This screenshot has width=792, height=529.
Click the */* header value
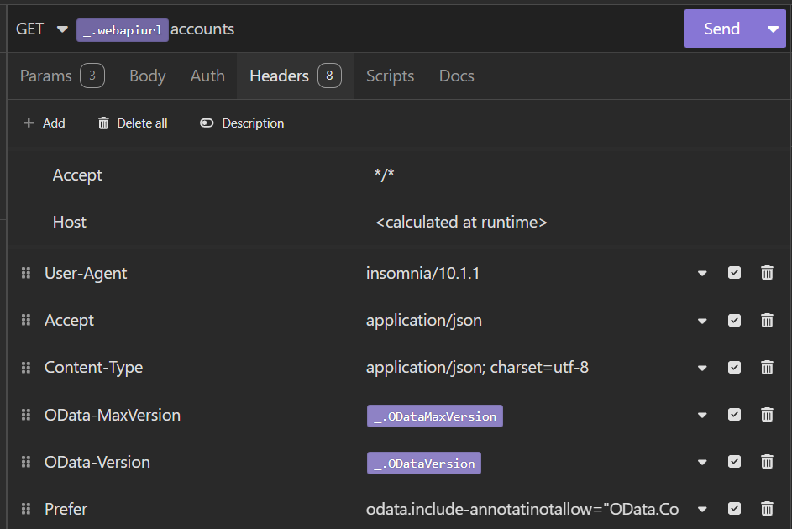[x=384, y=175]
